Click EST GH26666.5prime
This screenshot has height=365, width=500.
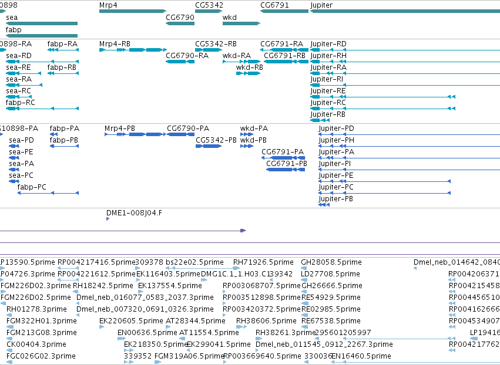point(331,286)
